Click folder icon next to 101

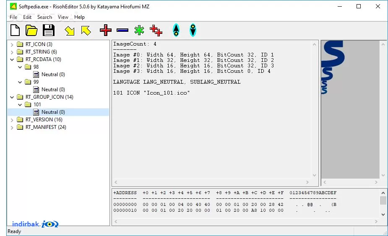(28, 105)
